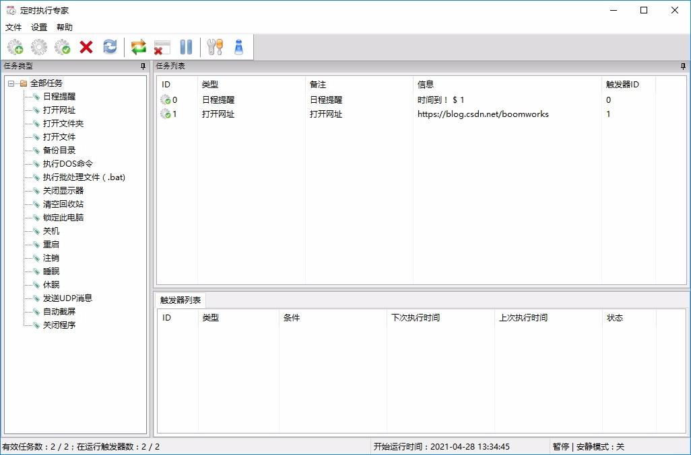Click the green and orange arrows icon
Image resolution: width=691 pixels, height=455 pixels.
tap(138, 47)
